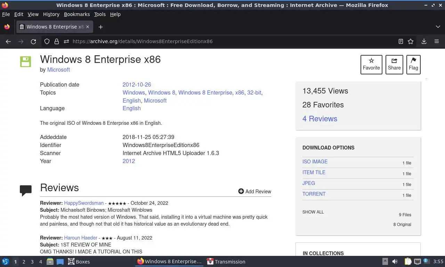This screenshot has width=445, height=267.
Task: Open Firefox hamburger application menu
Action: [x=437, y=41]
